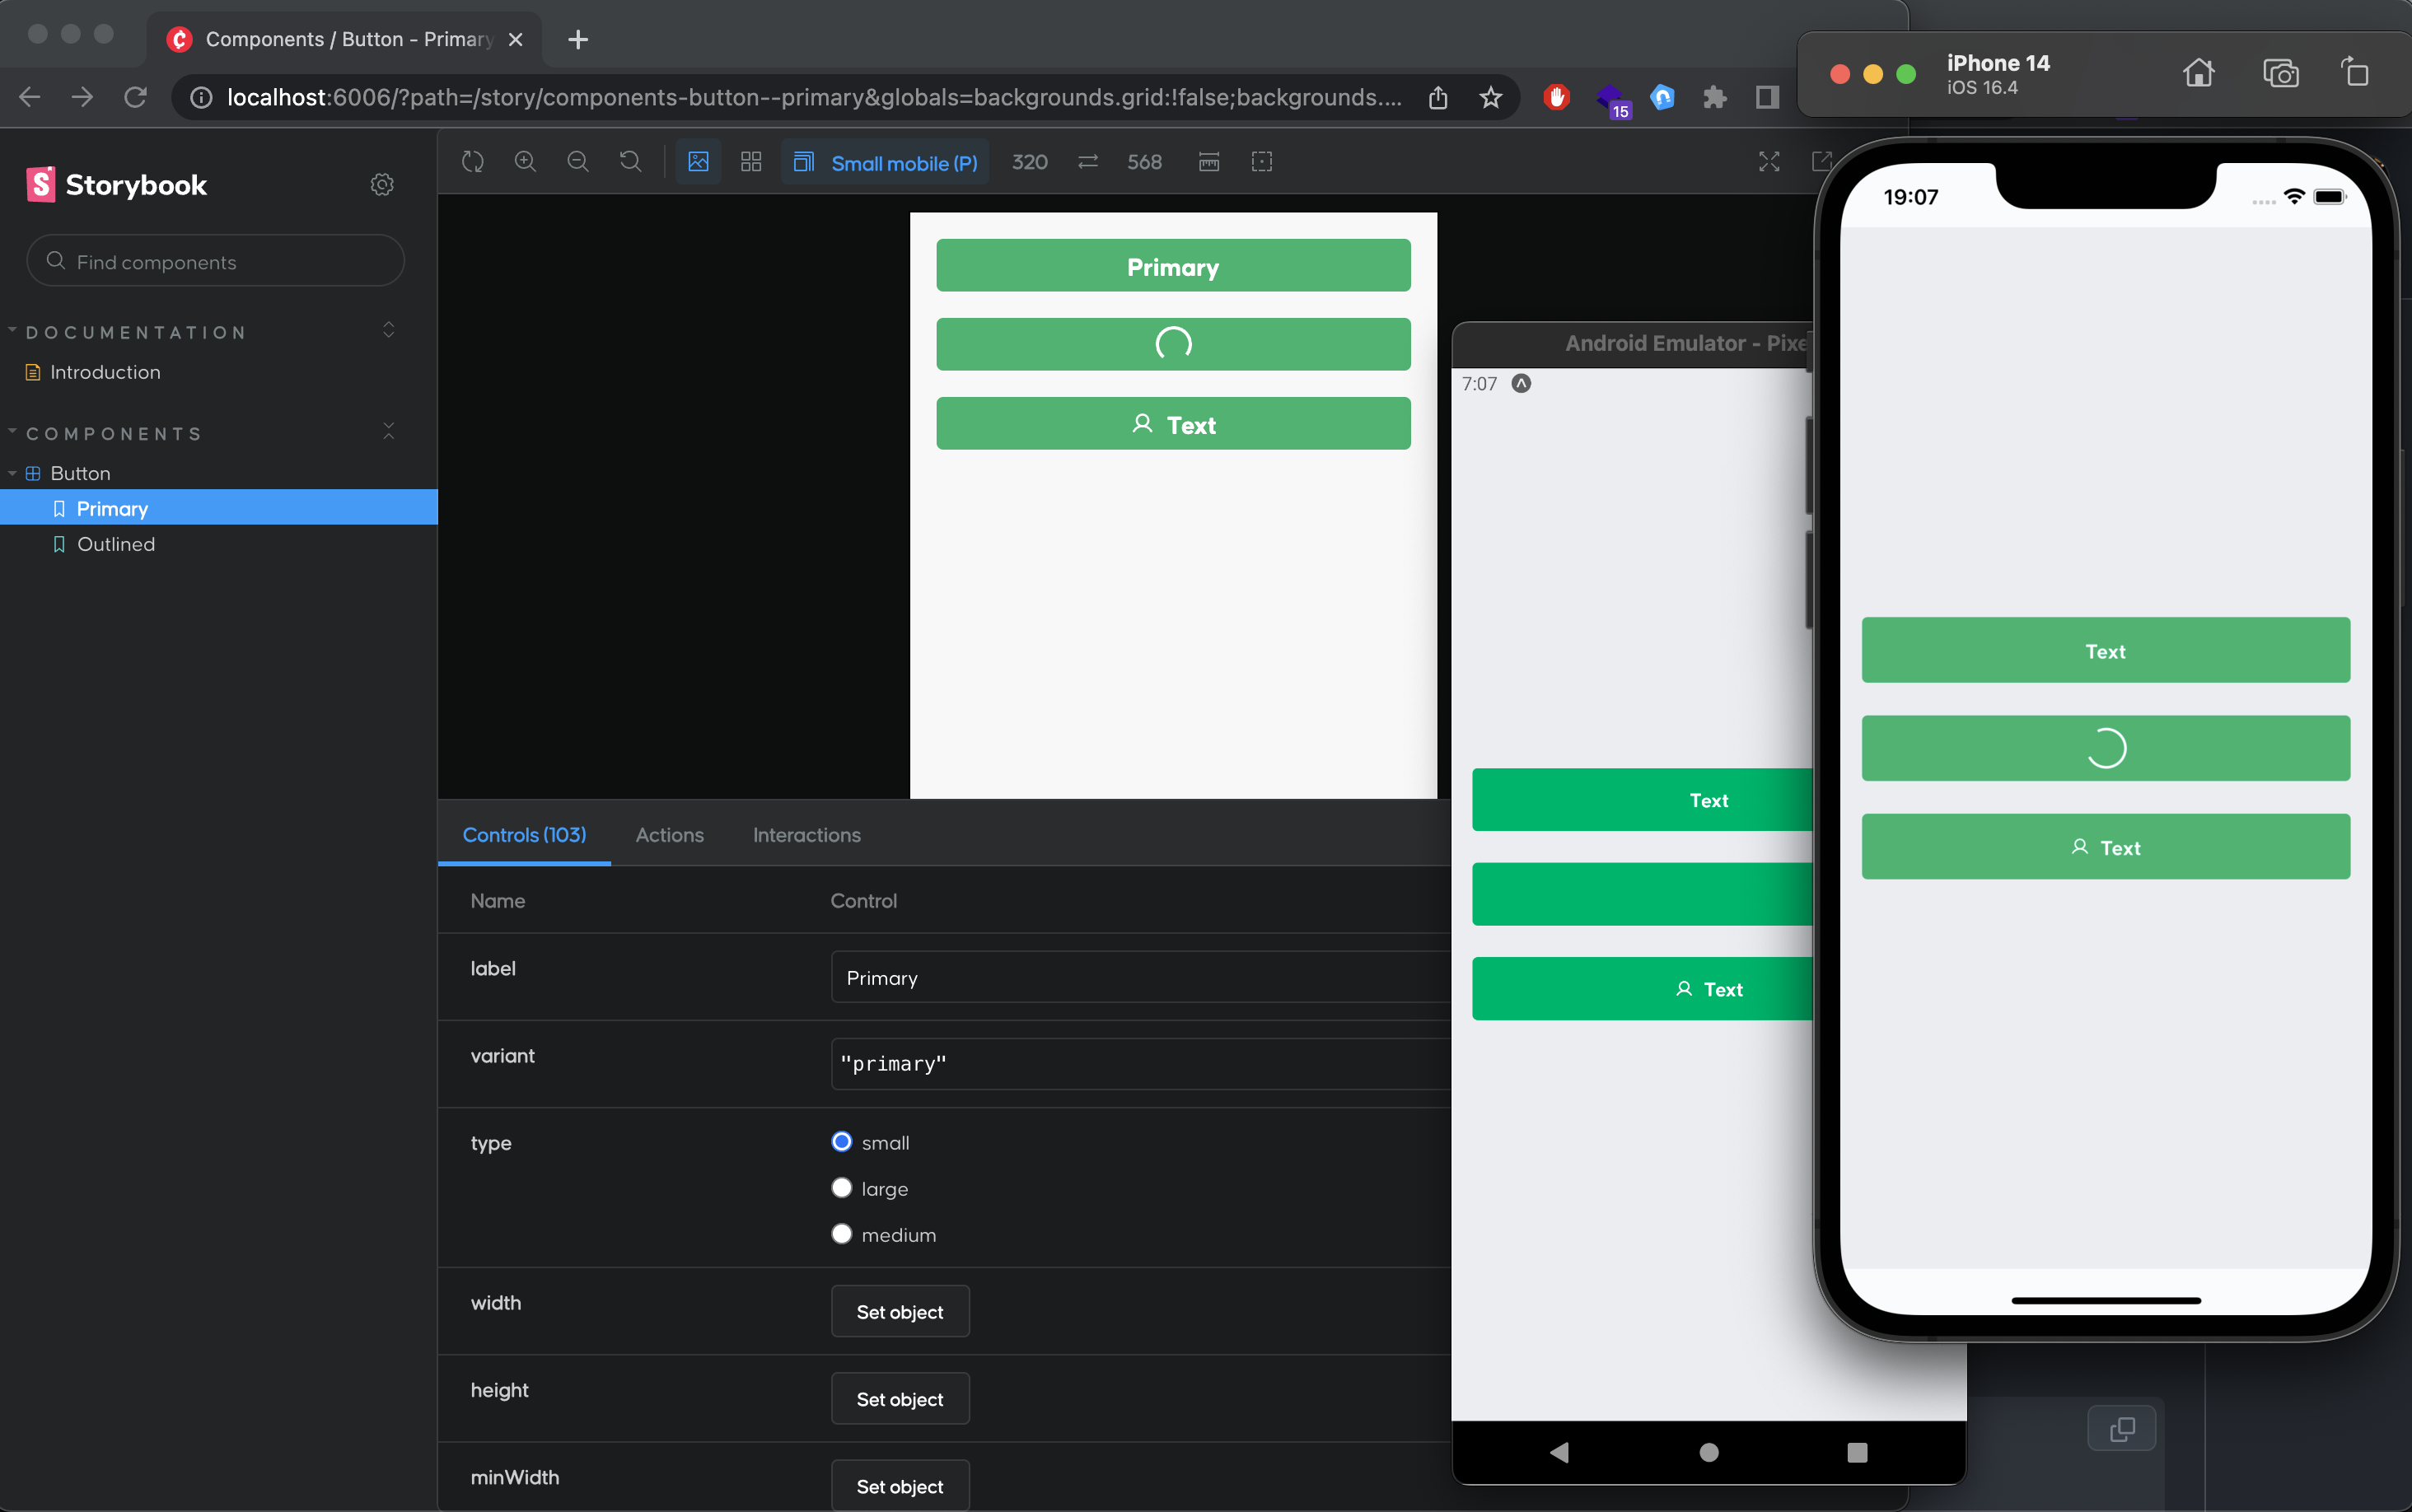This screenshot has height=1512, width=2412.
Task: Click the zoom out icon
Action: (578, 162)
